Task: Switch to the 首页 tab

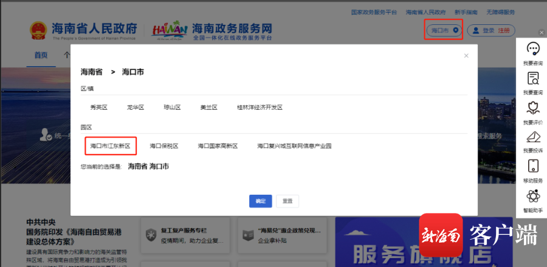Action: tap(41, 55)
